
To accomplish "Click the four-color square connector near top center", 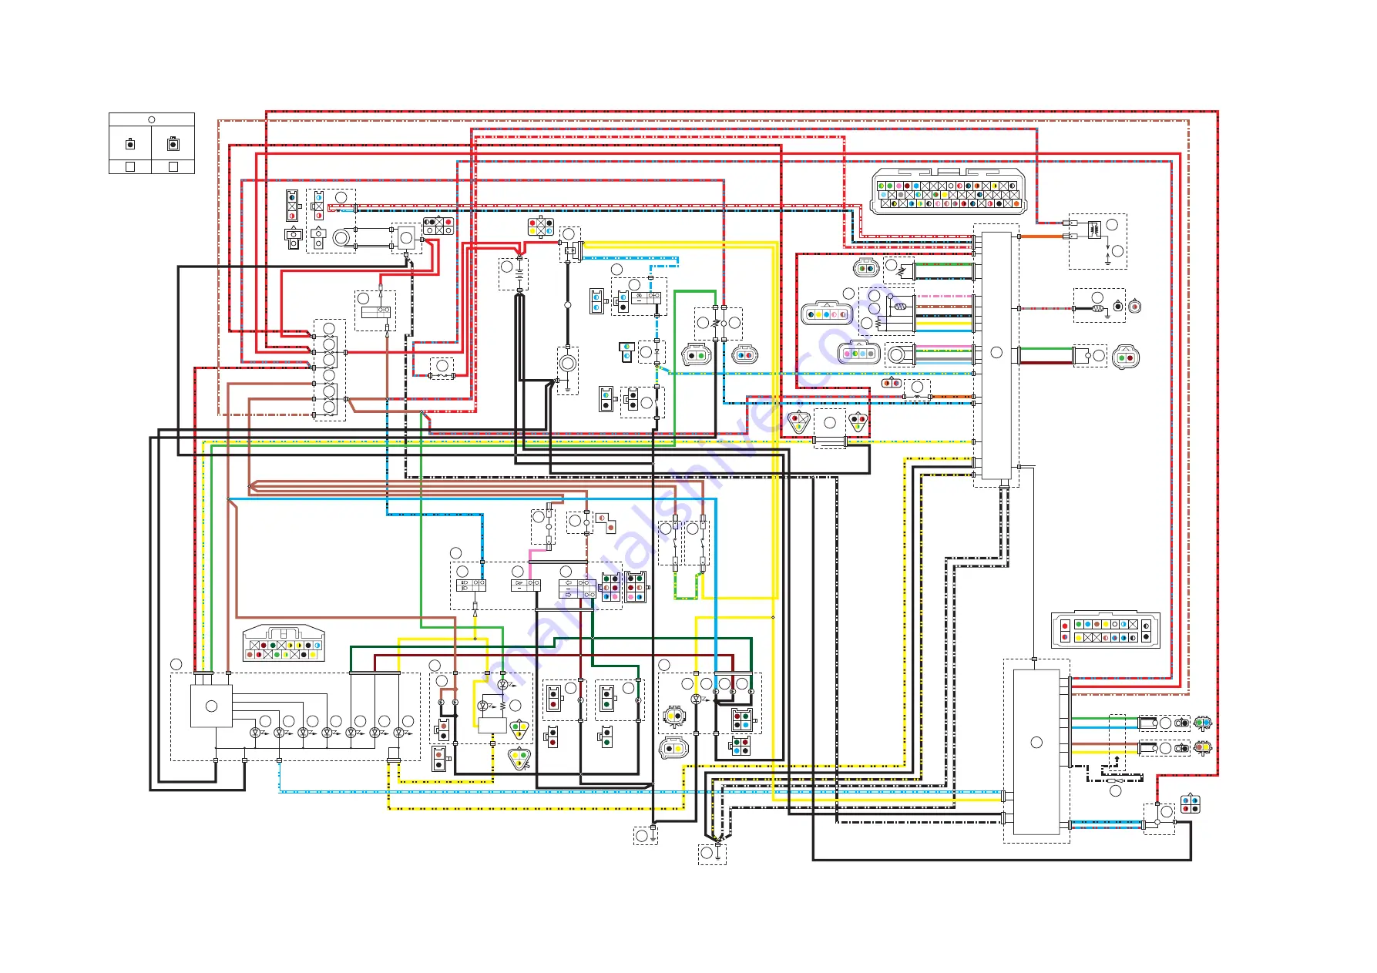I will click(x=541, y=226).
